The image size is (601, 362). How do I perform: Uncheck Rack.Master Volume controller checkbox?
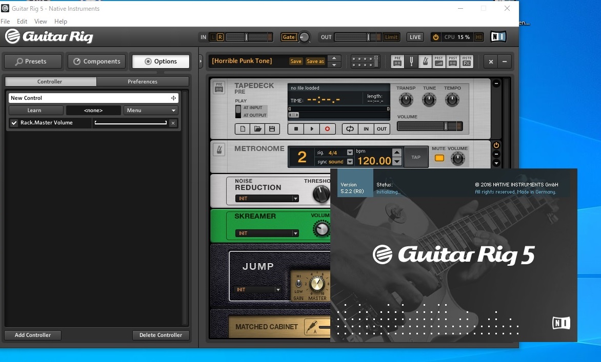[14, 123]
